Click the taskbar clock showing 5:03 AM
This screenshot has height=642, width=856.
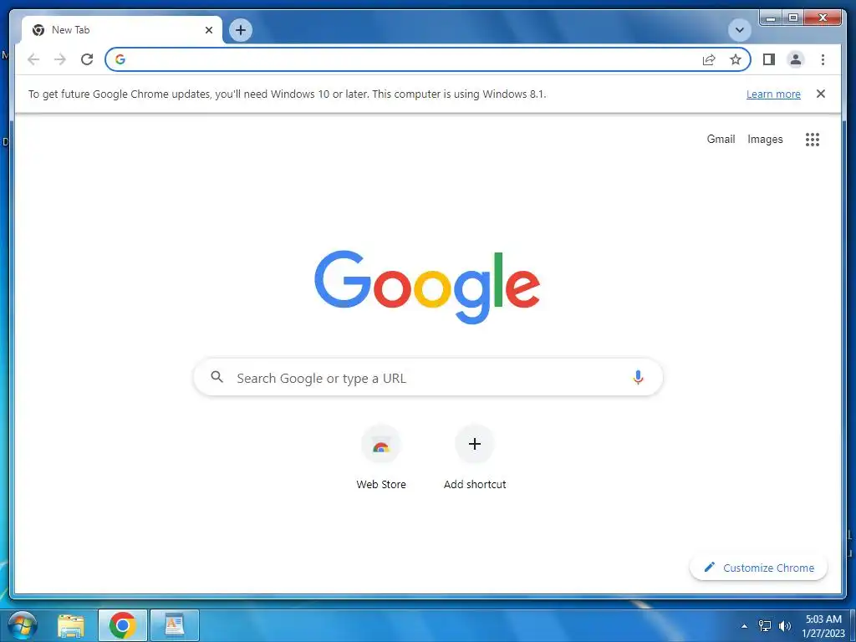pos(823,625)
